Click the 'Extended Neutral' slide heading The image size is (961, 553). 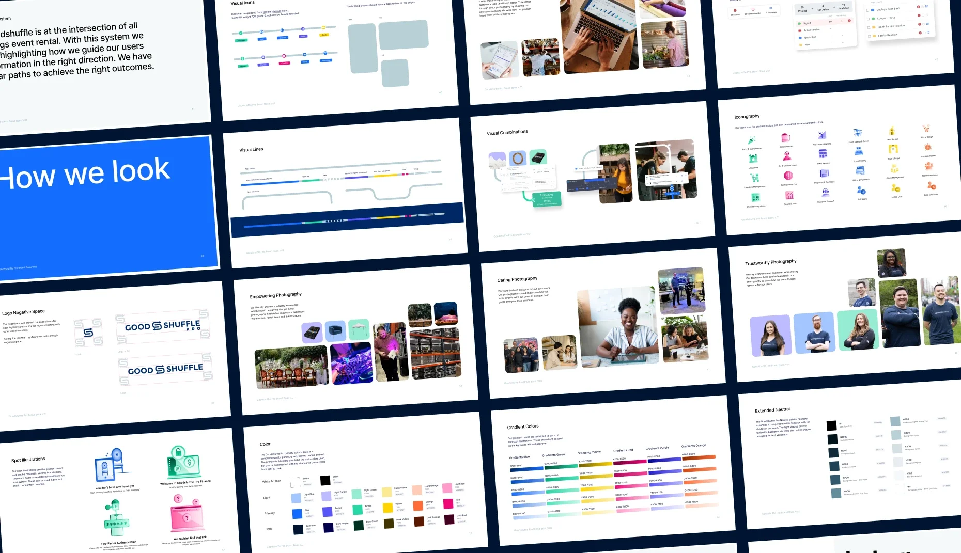tap(772, 410)
